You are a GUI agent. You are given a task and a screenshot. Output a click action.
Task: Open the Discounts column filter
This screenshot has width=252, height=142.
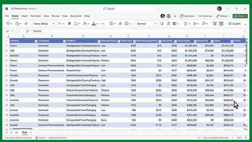click(212, 41)
